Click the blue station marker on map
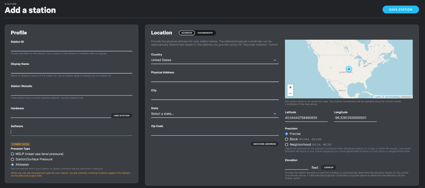 coord(349,69)
